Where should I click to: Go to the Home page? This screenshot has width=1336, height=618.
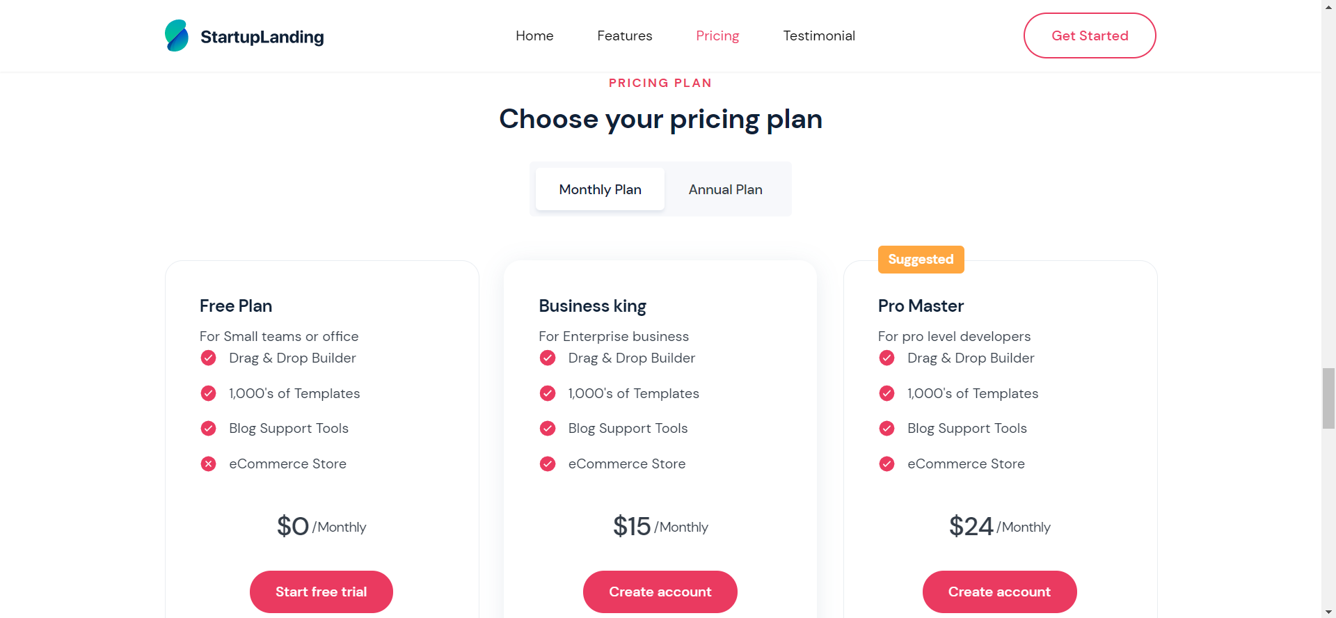534,35
